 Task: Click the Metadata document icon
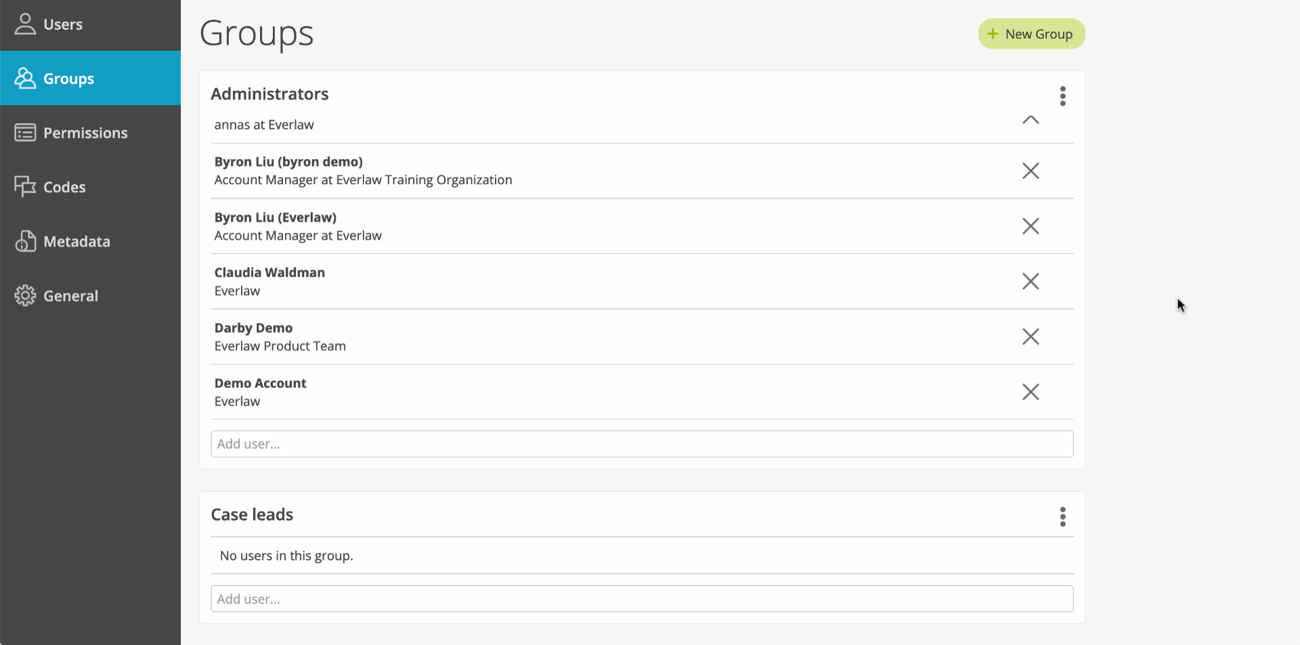coord(26,241)
